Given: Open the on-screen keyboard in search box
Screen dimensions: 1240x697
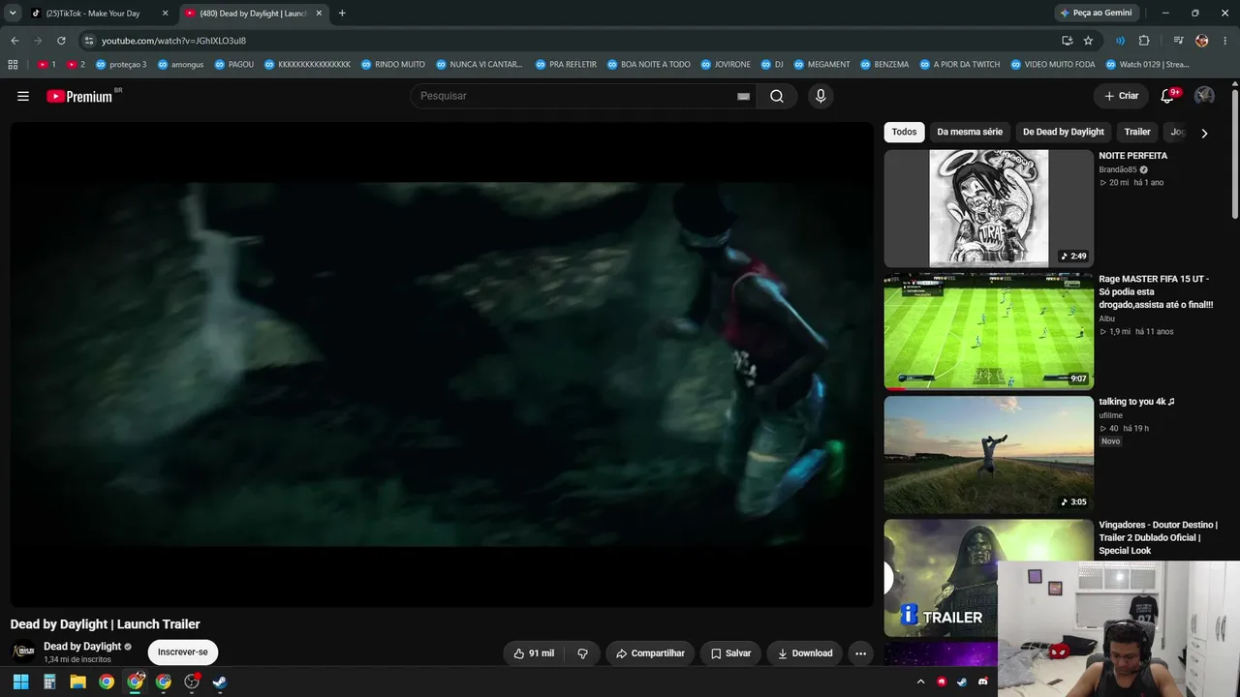Looking at the screenshot, I should tap(743, 96).
